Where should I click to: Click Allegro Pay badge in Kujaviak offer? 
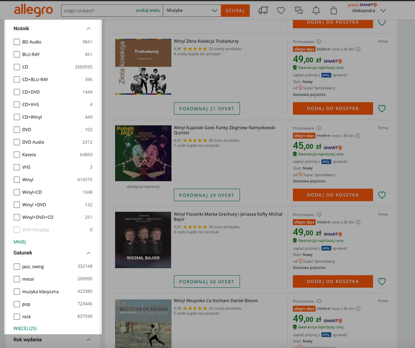327,162
